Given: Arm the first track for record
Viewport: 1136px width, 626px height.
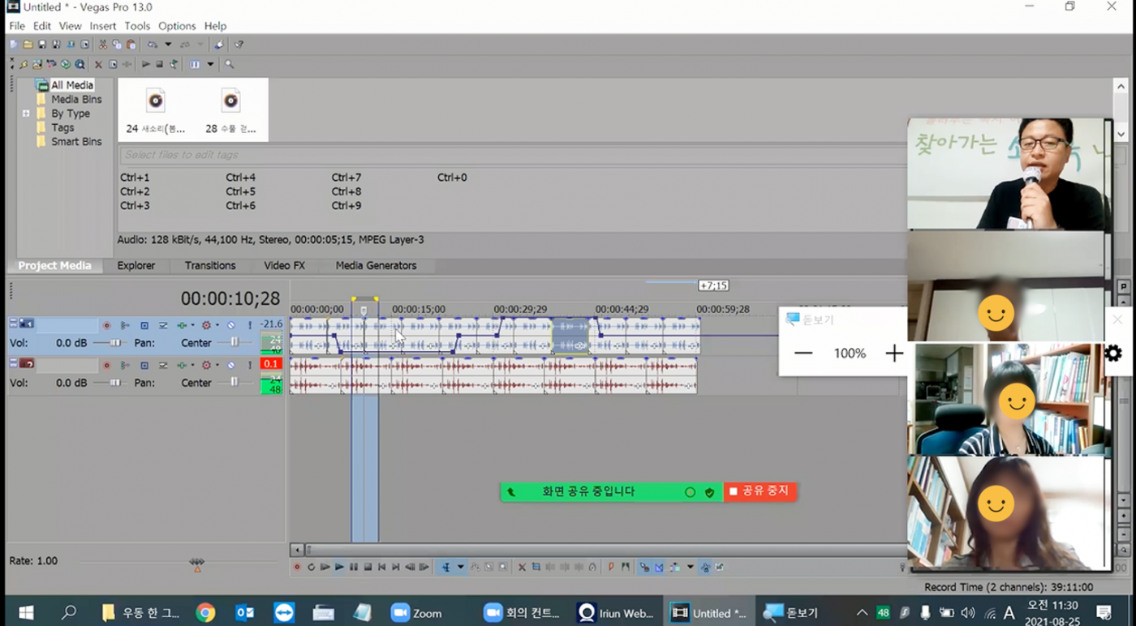Looking at the screenshot, I should pos(106,325).
